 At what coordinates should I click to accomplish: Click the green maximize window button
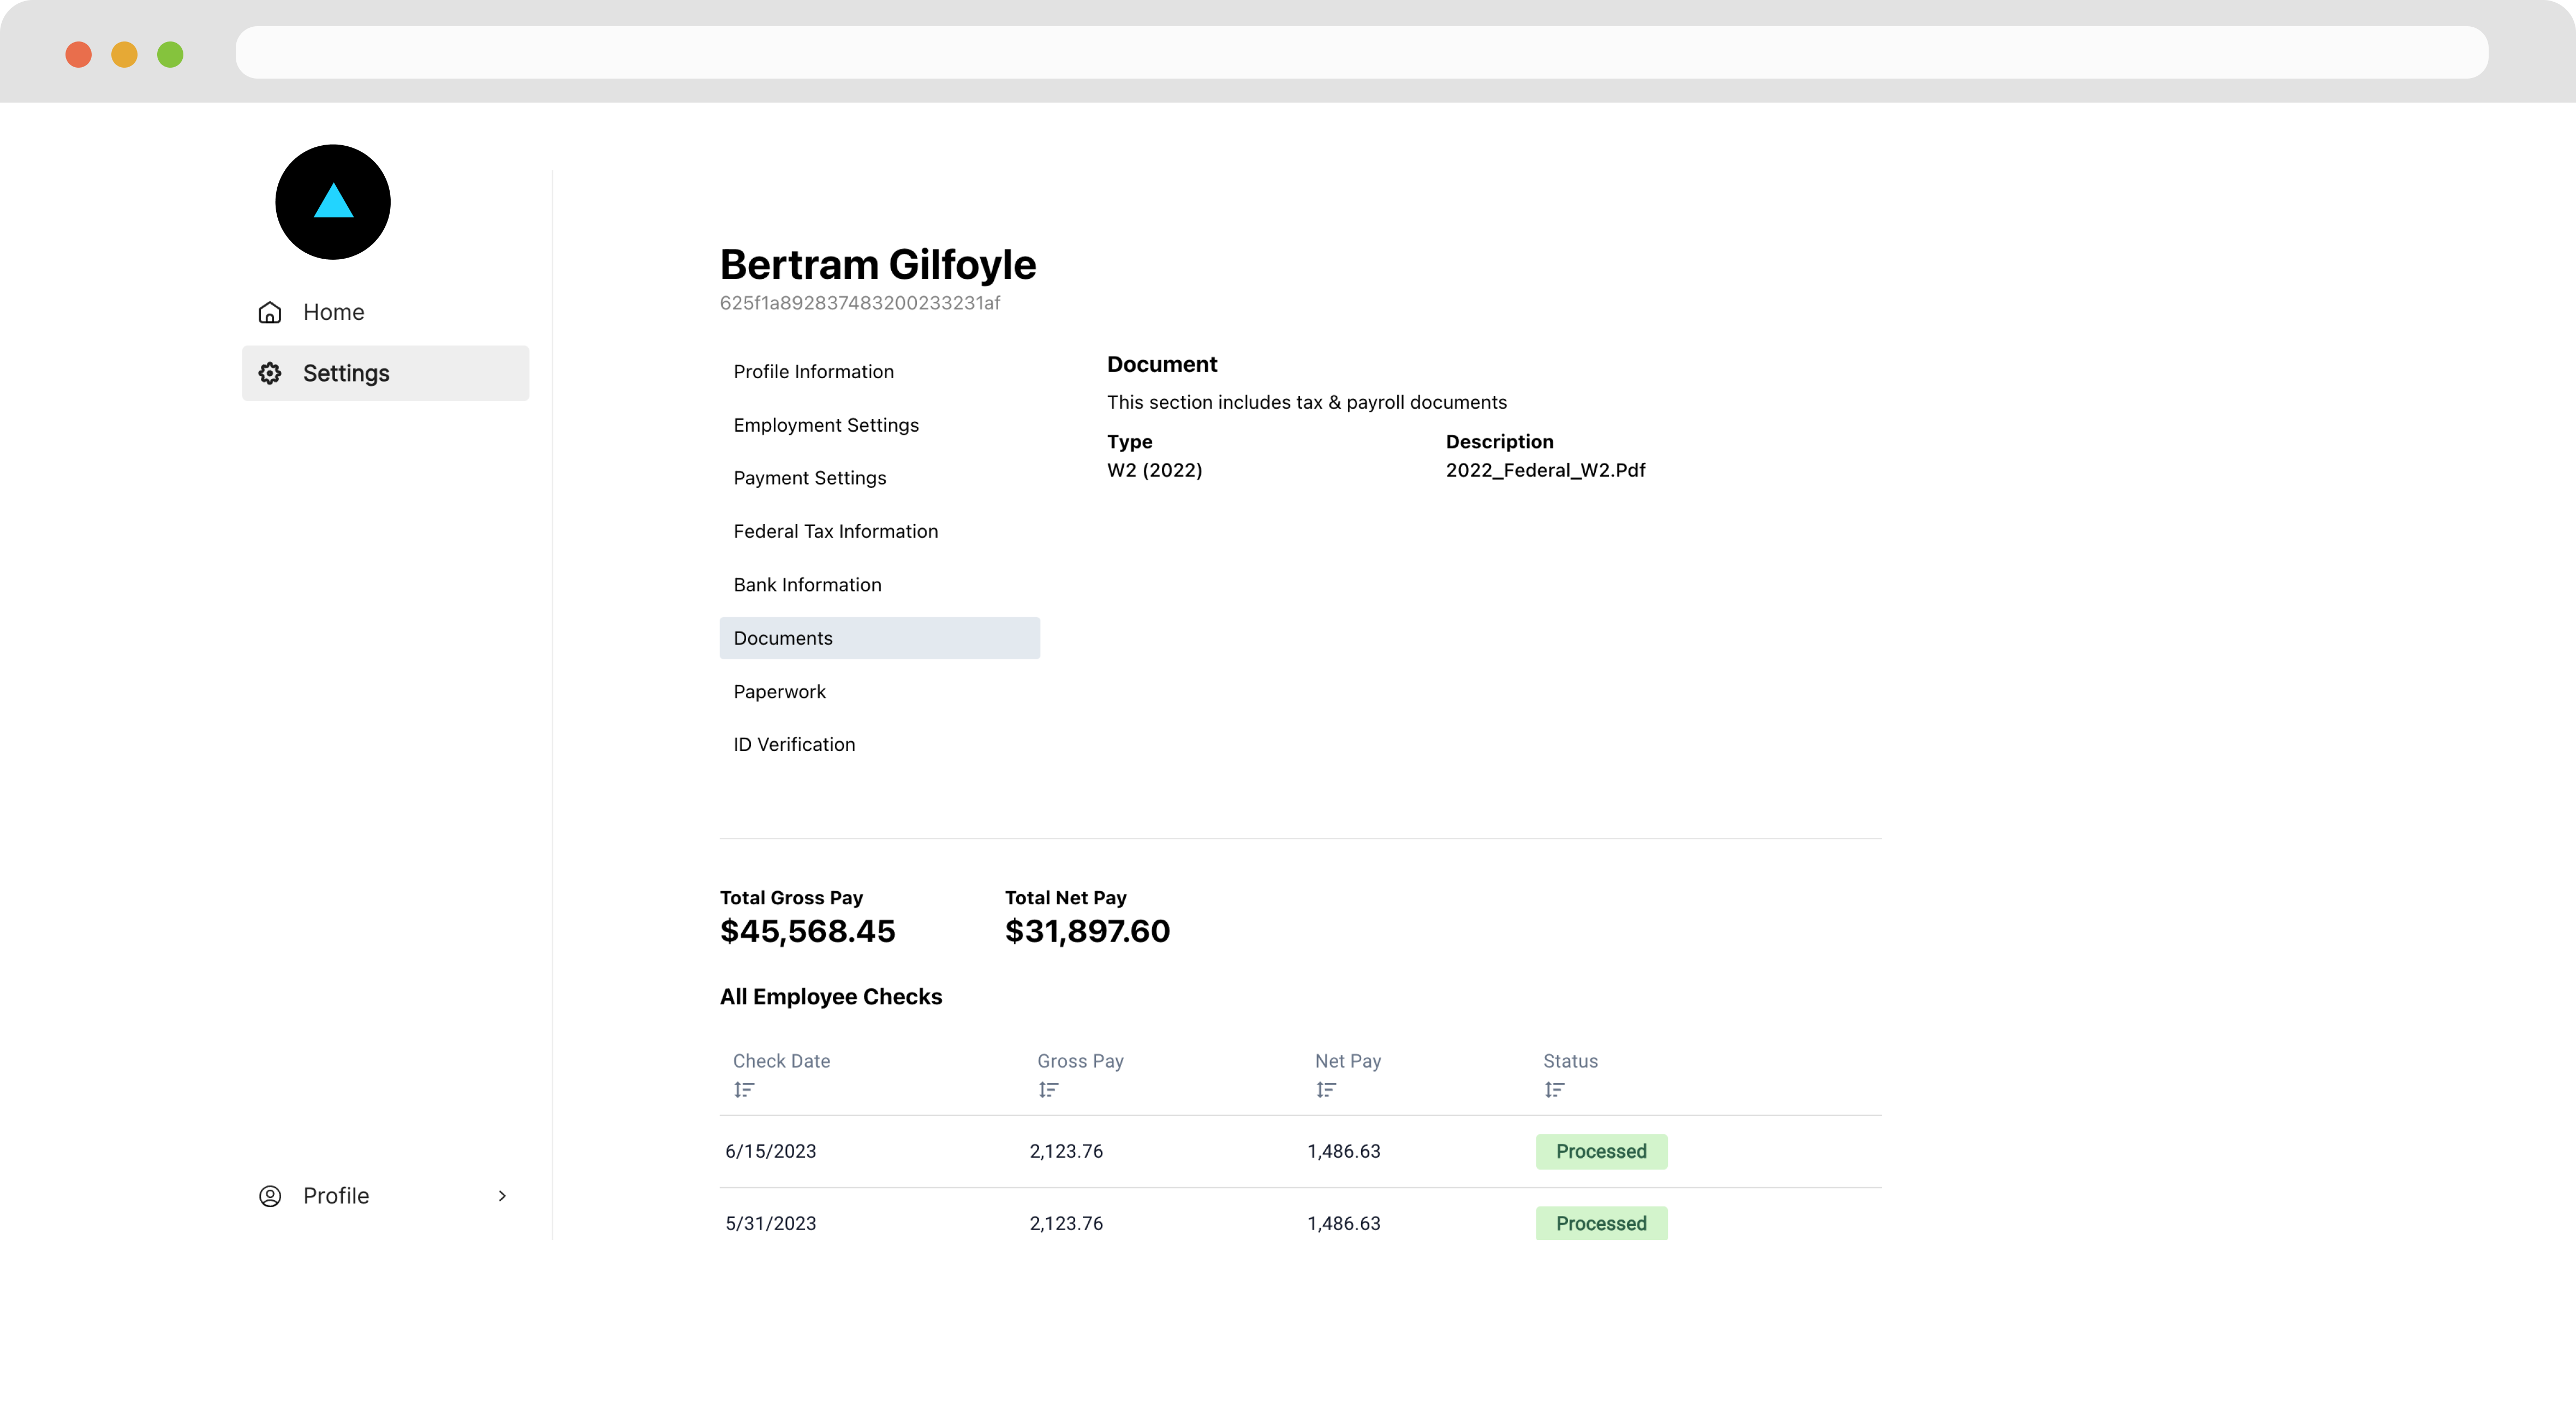tap(170, 54)
